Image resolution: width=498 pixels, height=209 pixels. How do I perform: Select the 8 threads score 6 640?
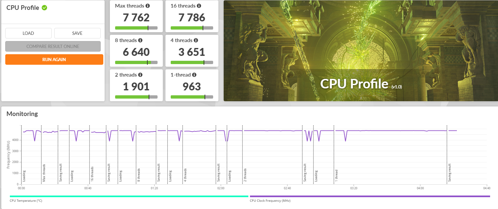point(136,52)
